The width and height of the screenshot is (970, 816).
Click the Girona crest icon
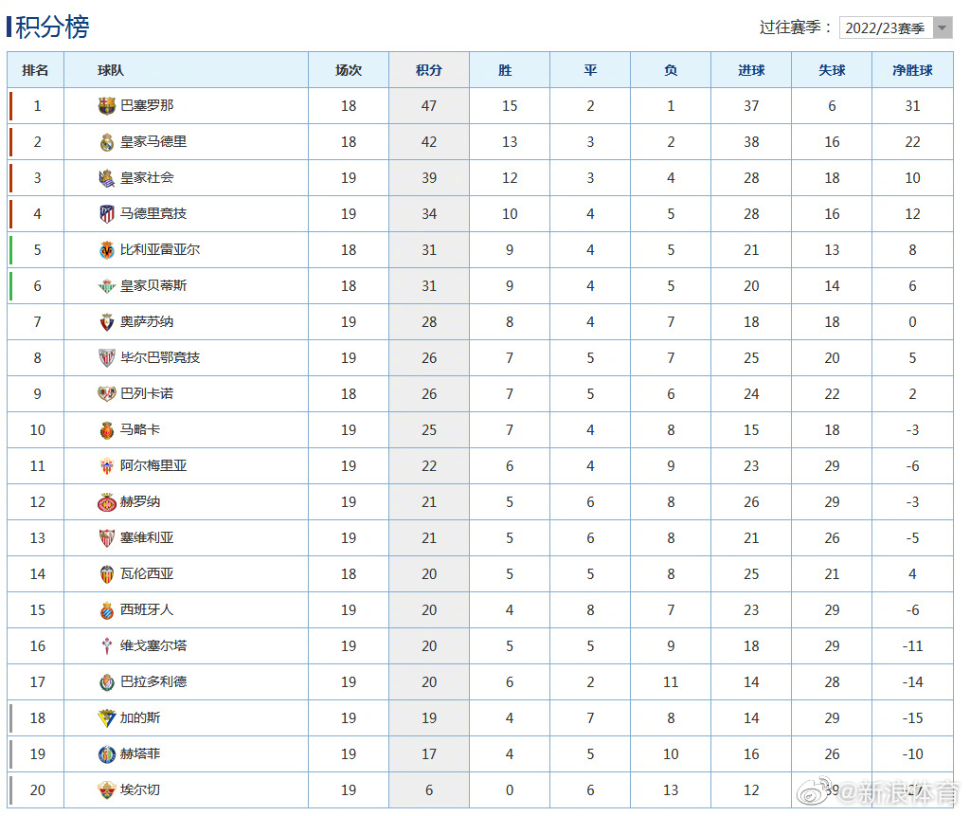tap(107, 502)
